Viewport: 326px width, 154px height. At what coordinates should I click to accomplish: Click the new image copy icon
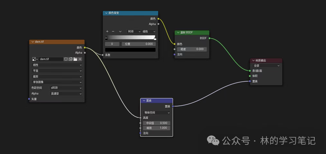click(70, 59)
